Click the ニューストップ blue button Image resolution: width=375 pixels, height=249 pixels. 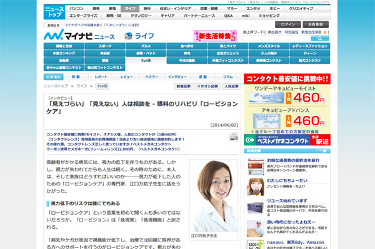[x=54, y=12]
